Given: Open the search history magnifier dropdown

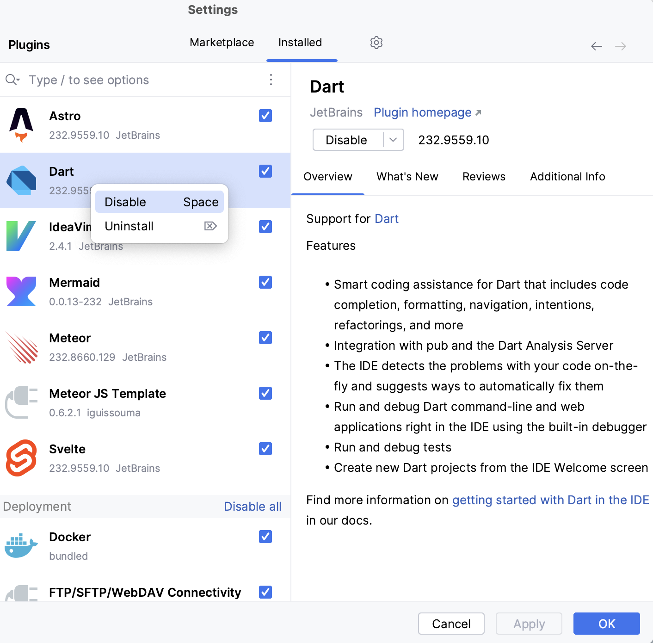Looking at the screenshot, I should click(x=12, y=80).
